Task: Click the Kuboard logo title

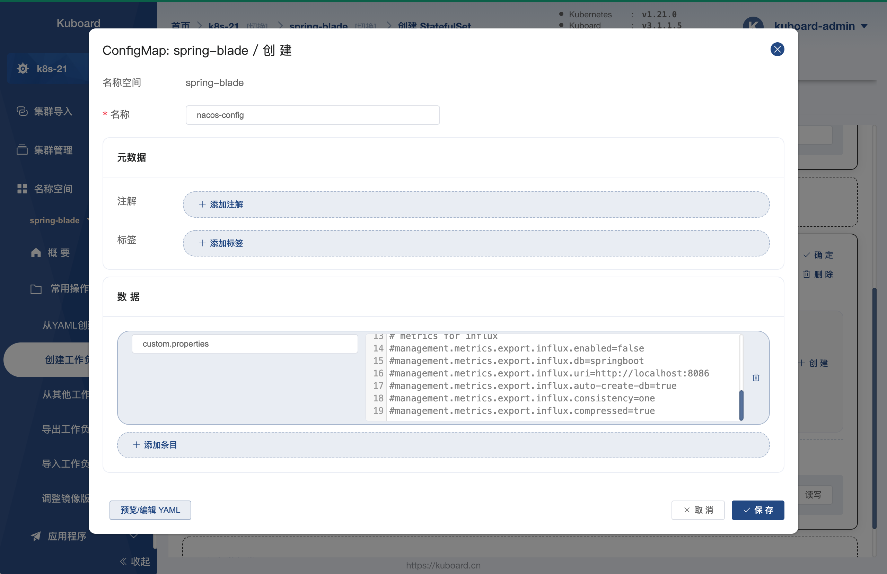Action: tap(78, 23)
